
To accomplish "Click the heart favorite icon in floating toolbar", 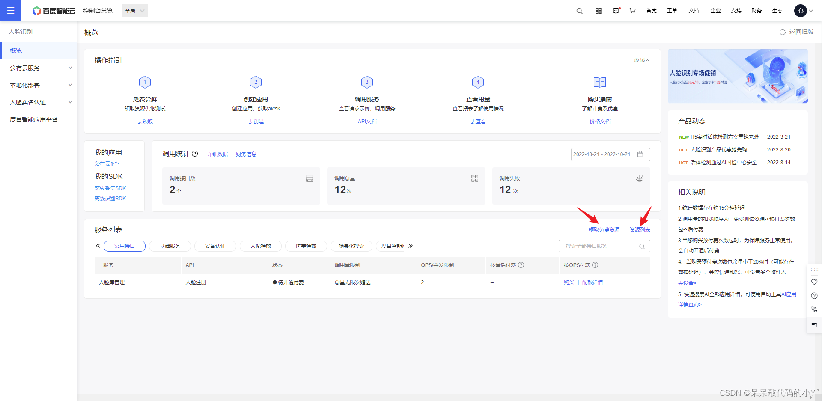I will coord(814,282).
